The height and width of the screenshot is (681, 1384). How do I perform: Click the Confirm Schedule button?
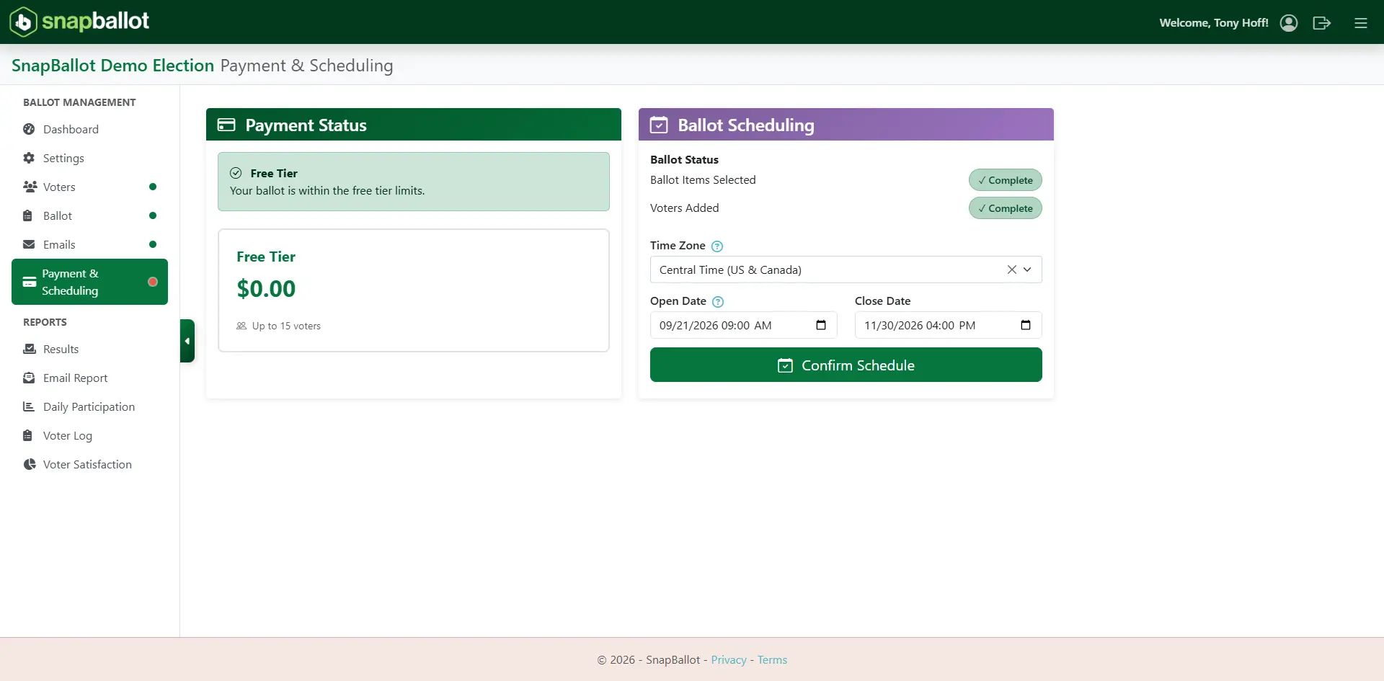[846, 365]
